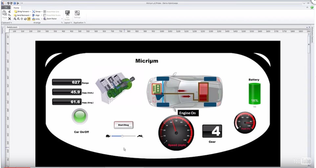Open the Workspace Explorer side tab

(x=313, y=35)
